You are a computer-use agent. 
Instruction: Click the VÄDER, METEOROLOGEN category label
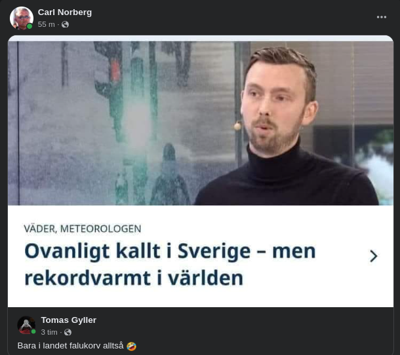click(83, 229)
